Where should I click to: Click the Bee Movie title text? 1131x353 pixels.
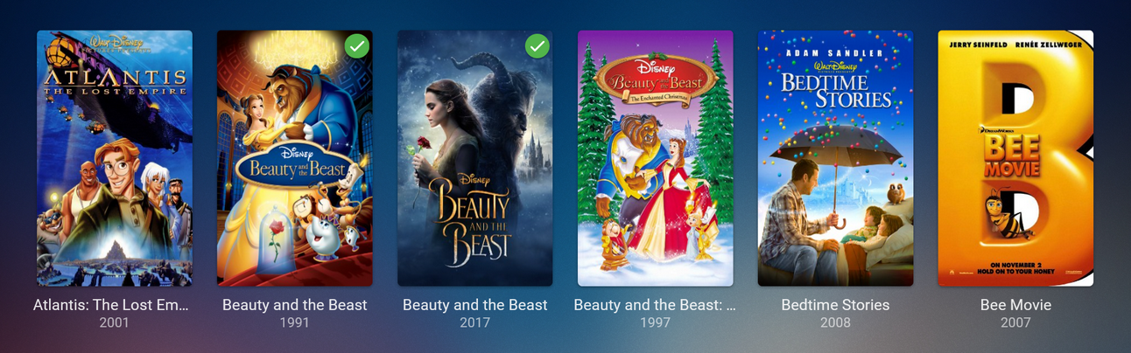click(1015, 305)
